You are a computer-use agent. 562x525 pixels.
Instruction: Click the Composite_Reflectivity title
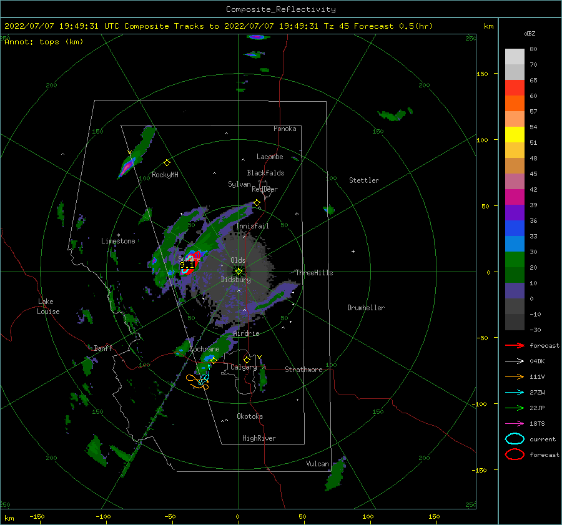[x=281, y=9]
